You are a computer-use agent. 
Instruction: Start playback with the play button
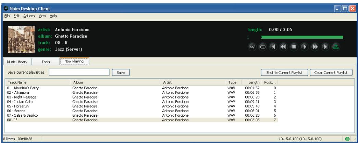304,47
